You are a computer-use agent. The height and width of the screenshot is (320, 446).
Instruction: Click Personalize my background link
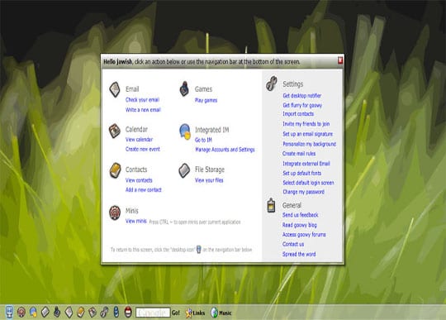point(309,144)
